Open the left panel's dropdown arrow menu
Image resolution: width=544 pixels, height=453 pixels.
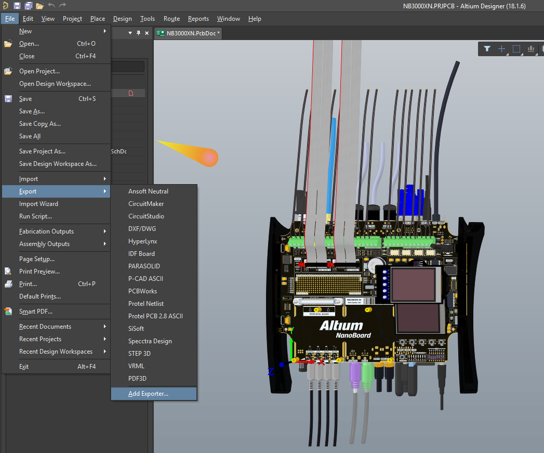pyautogui.click(x=129, y=33)
